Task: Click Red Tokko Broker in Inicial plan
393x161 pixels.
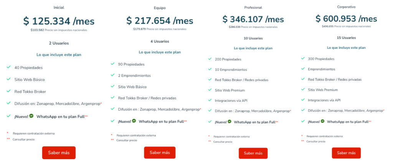Action: pos(30,91)
